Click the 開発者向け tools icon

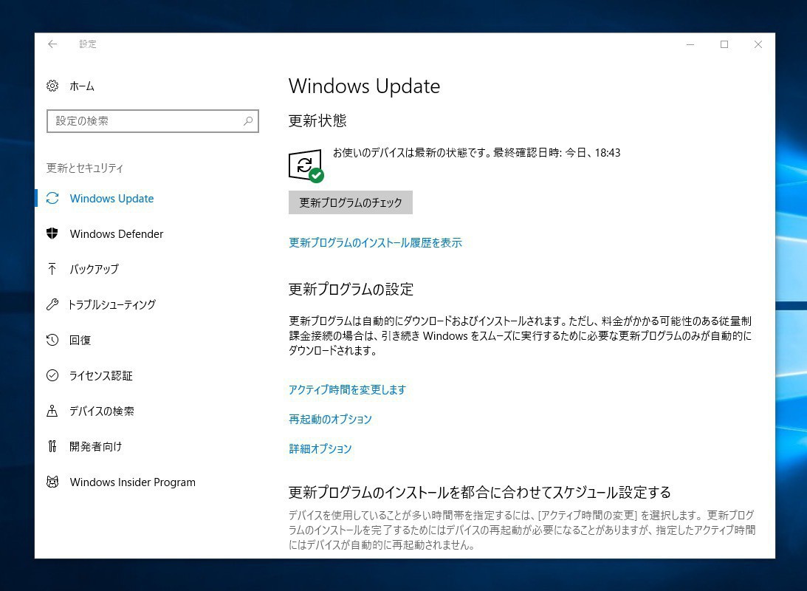(52, 446)
